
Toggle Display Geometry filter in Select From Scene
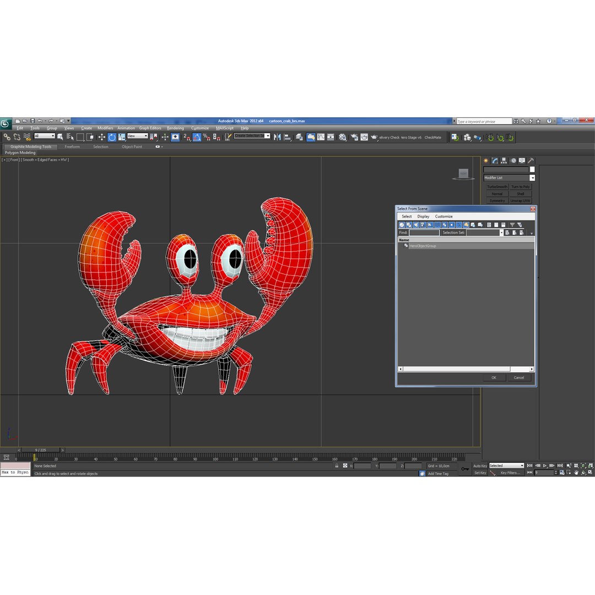tap(402, 225)
